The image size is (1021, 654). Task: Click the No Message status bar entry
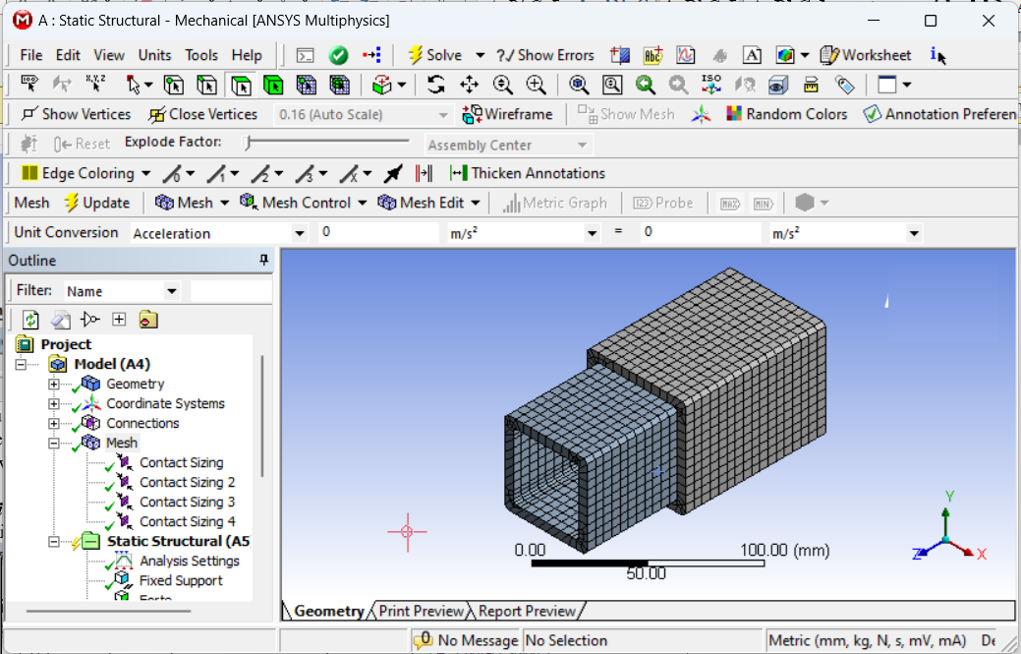coord(467,640)
